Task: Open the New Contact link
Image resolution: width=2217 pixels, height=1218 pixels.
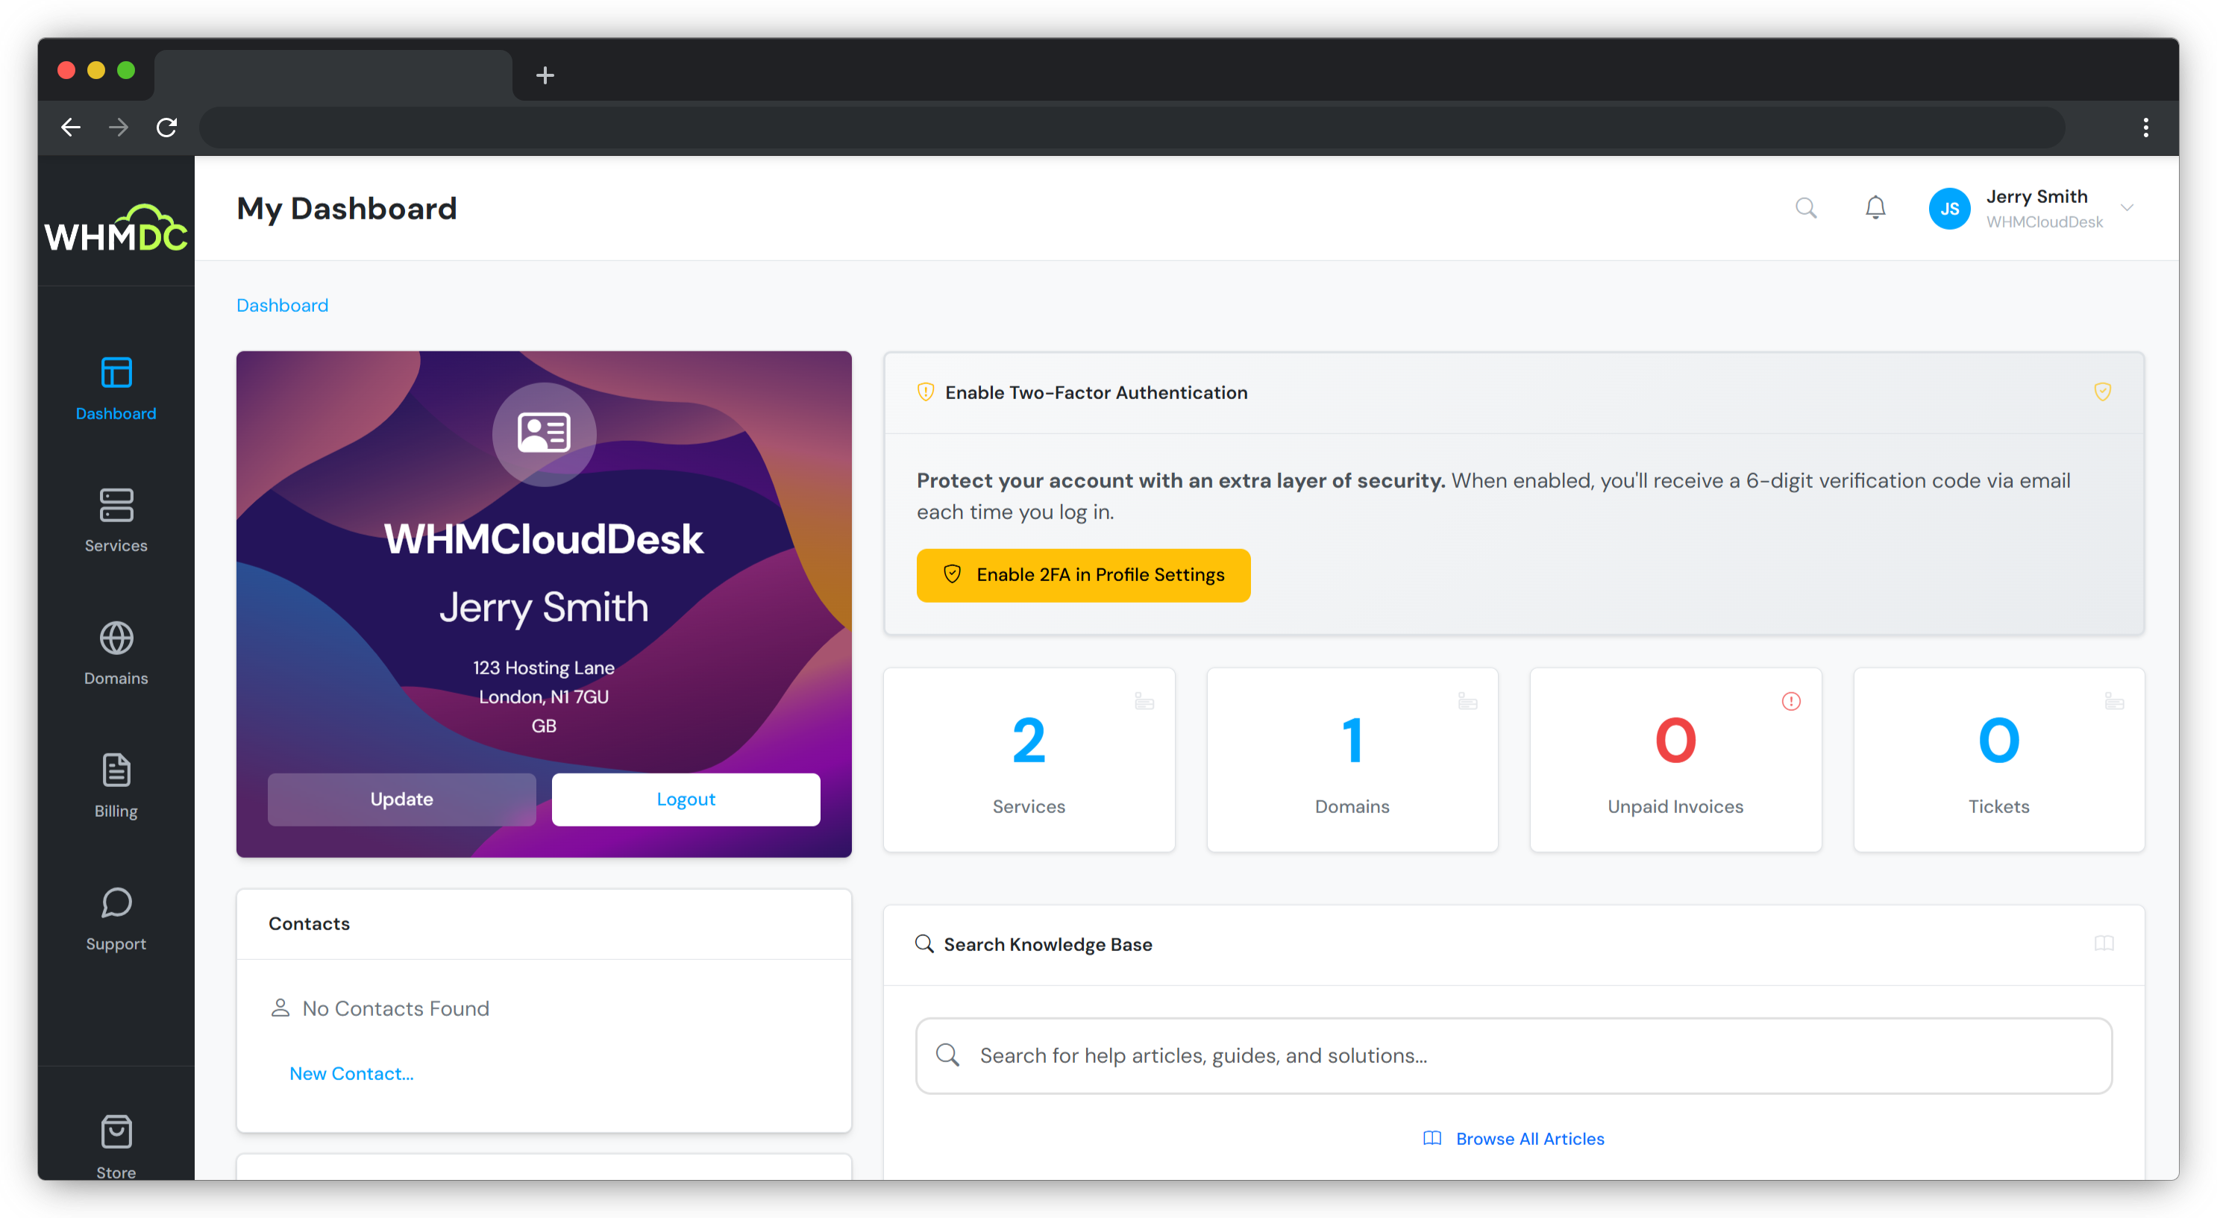Action: pos(351,1073)
